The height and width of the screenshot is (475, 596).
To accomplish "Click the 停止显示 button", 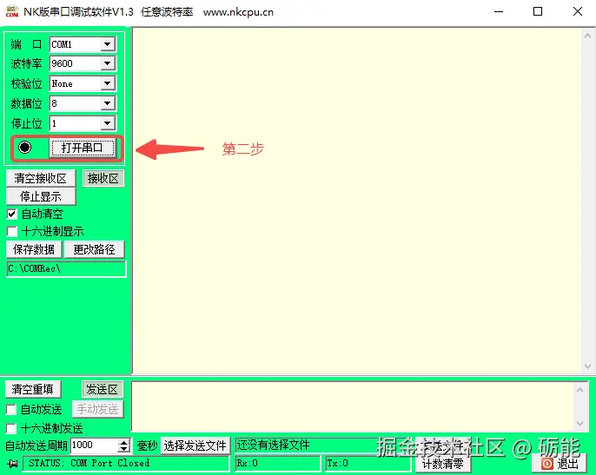I will 40,196.
